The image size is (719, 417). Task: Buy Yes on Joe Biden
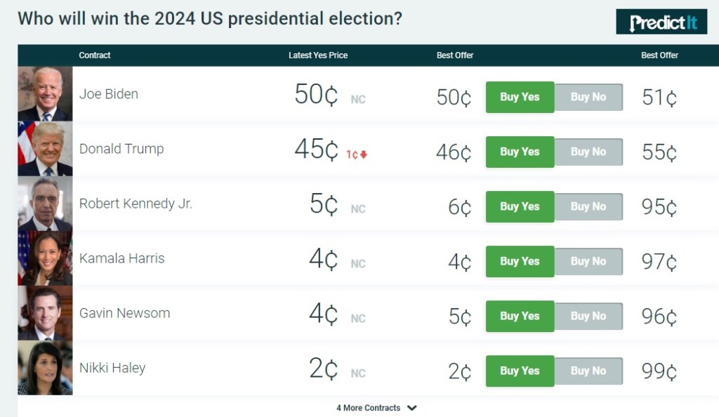[520, 97]
